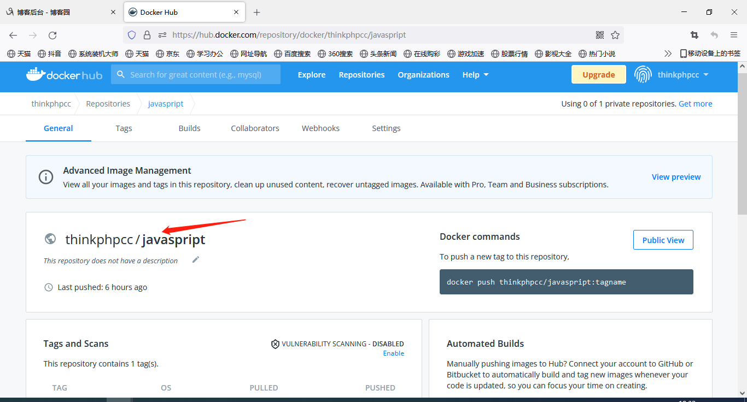The width and height of the screenshot is (747, 402).
Task: Go back with the browser back arrow
Action: pos(13,35)
